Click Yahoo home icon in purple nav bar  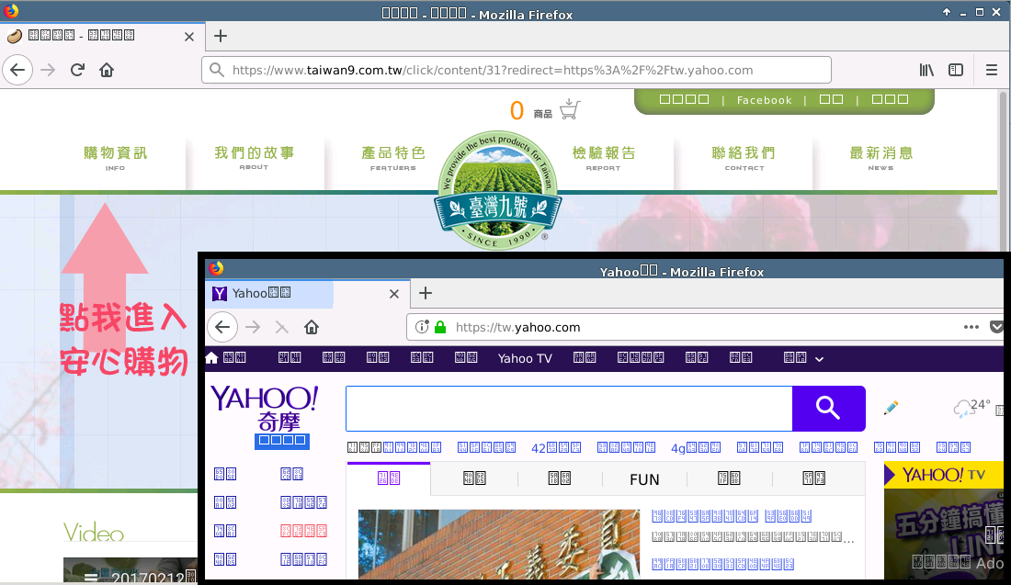[211, 357]
